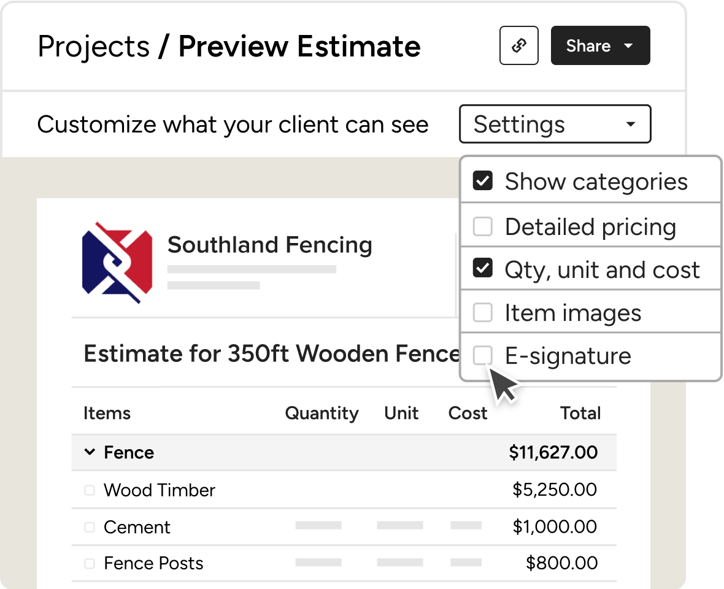Uncheck Qty, unit and cost checkbox
The width and height of the screenshot is (724, 589).
coord(483,269)
